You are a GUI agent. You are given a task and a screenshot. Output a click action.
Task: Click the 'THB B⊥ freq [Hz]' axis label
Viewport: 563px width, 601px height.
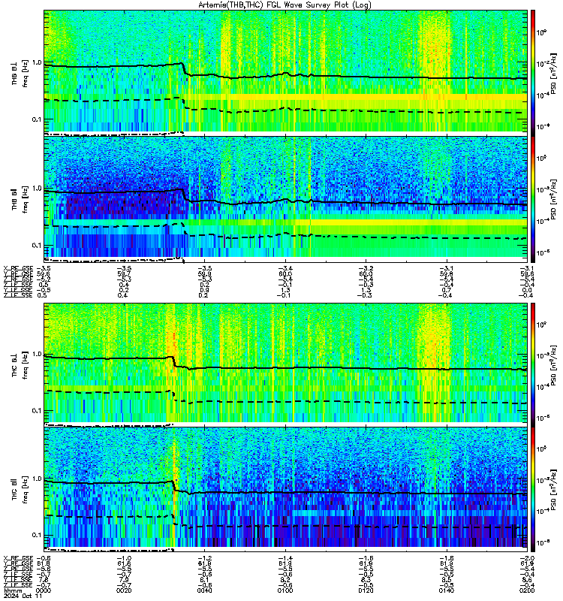coord(20,73)
